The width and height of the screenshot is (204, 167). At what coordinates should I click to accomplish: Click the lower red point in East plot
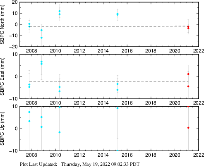coord(188,86)
